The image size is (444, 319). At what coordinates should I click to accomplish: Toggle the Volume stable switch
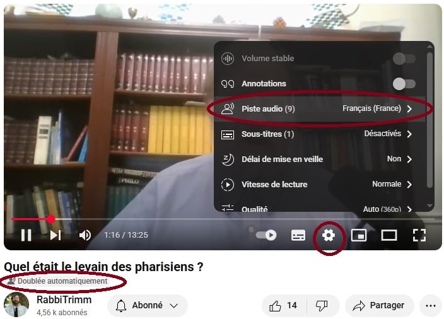click(404, 59)
